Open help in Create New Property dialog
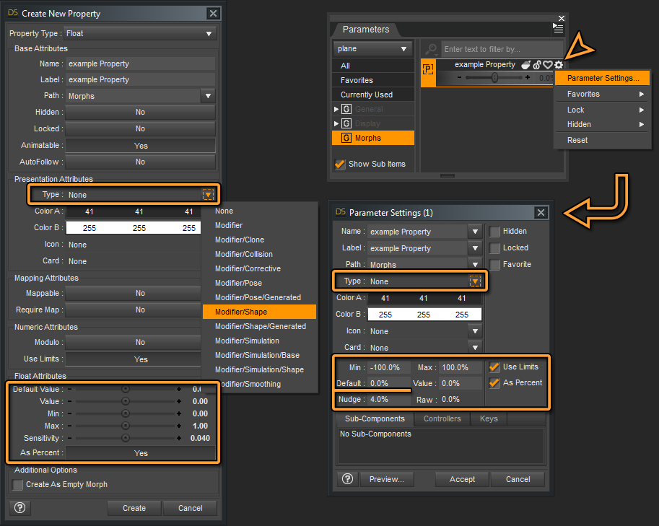Viewport: 659px width, 526px height. 19,507
